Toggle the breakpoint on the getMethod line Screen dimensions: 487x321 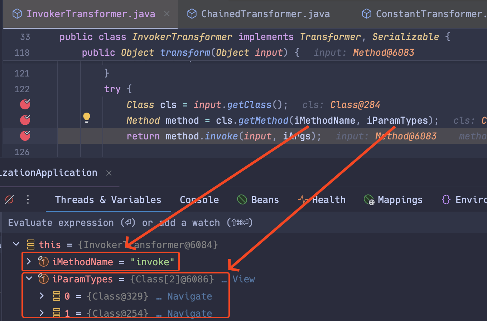click(25, 120)
